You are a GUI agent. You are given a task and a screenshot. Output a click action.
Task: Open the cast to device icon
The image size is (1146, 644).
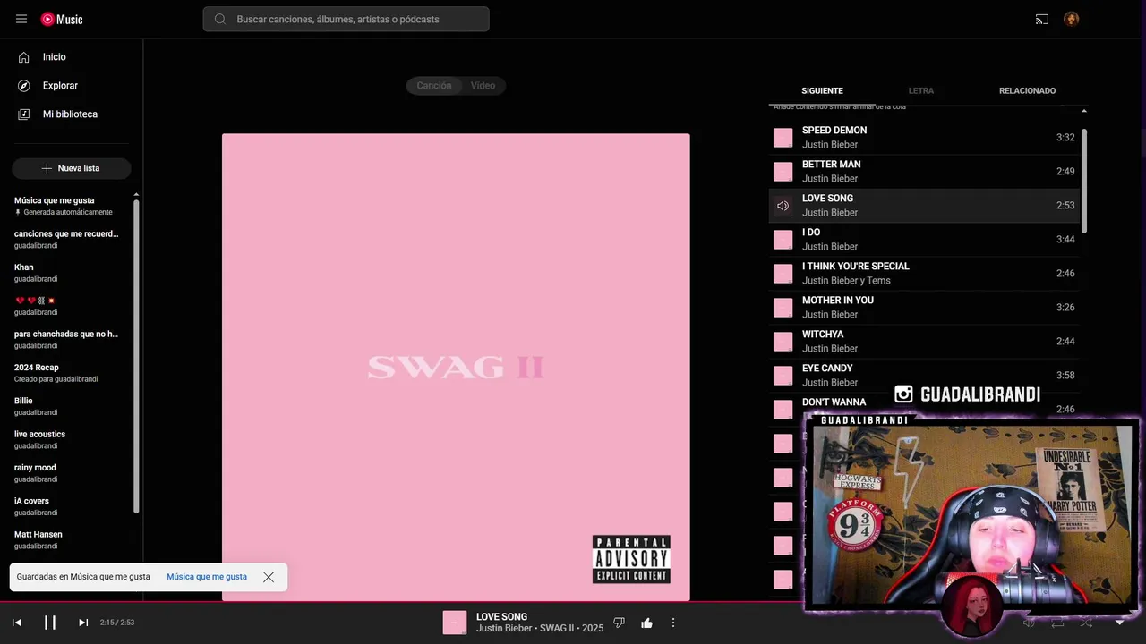[x=1041, y=19]
